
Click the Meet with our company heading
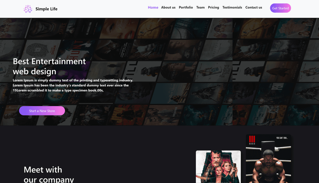[49, 174]
